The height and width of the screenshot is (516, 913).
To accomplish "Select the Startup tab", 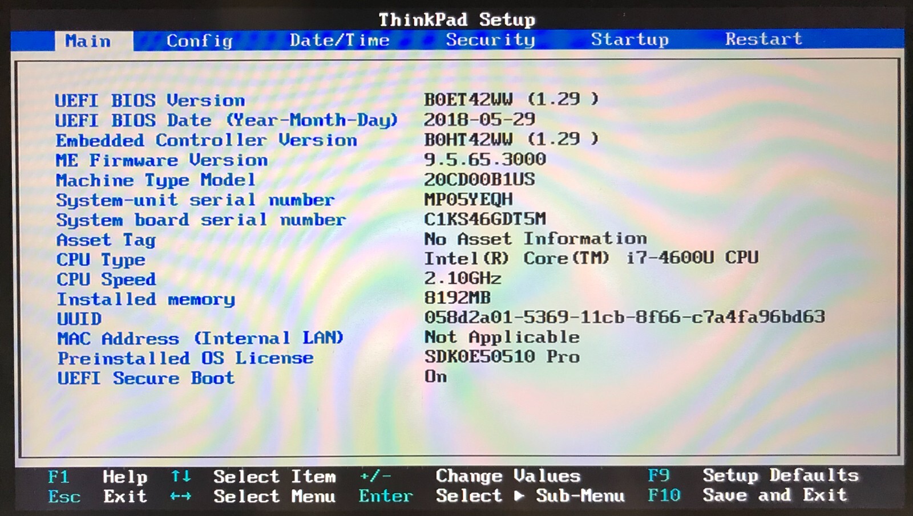I will (629, 39).
